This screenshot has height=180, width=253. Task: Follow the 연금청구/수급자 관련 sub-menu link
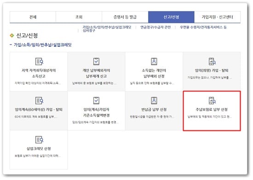pos(155,27)
